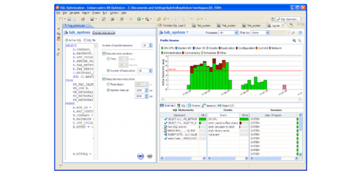Click the Statement column header

[179, 115]
